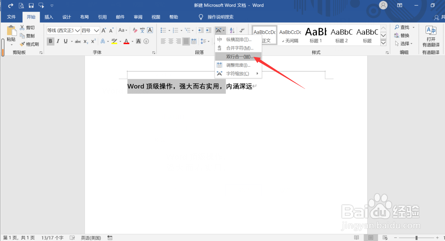
Task: Center align the text
Action: 171,41
